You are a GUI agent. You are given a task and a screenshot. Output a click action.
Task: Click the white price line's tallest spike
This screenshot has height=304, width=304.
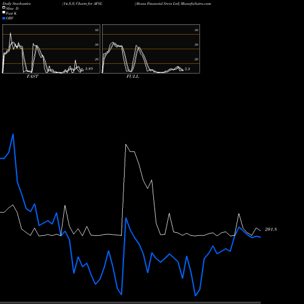126,145
